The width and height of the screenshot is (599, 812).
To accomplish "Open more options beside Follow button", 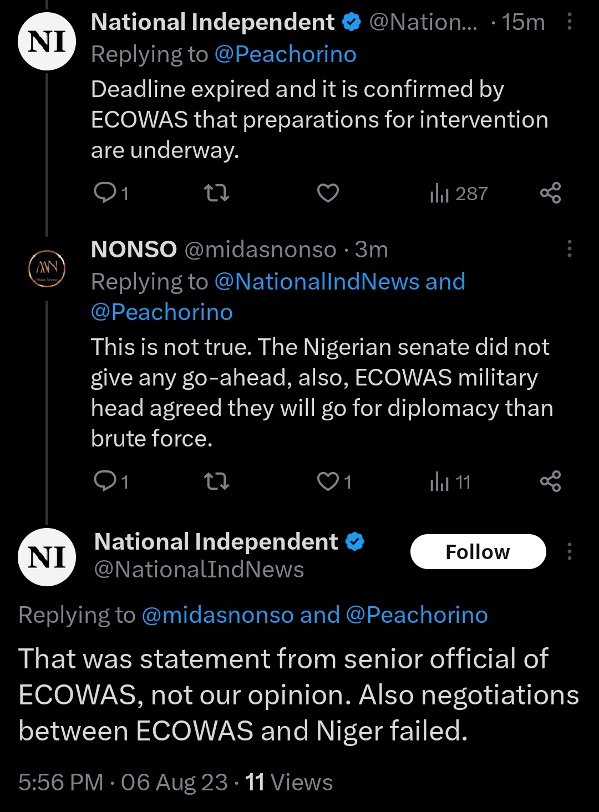I will [569, 552].
